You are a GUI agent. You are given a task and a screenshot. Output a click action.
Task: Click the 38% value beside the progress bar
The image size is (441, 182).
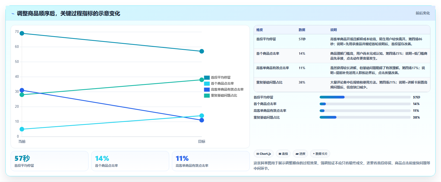point(417,118)
